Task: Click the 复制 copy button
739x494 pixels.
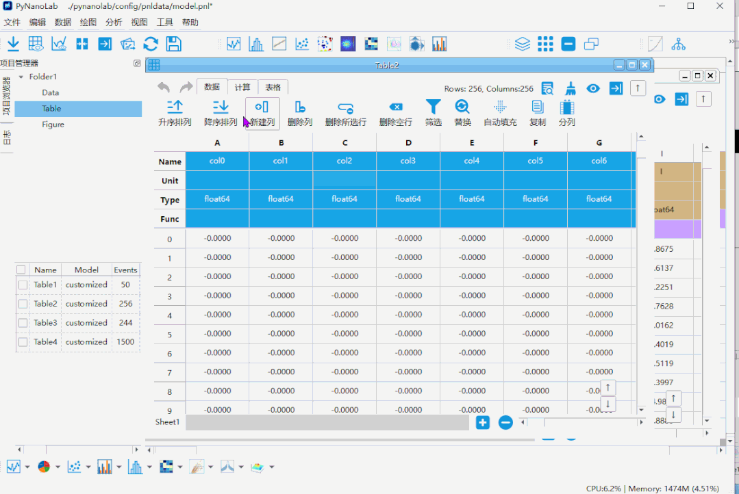Action: coord(537,113)
